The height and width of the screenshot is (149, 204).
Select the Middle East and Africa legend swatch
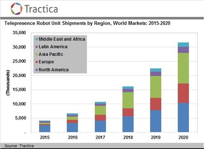coord(37,39)
